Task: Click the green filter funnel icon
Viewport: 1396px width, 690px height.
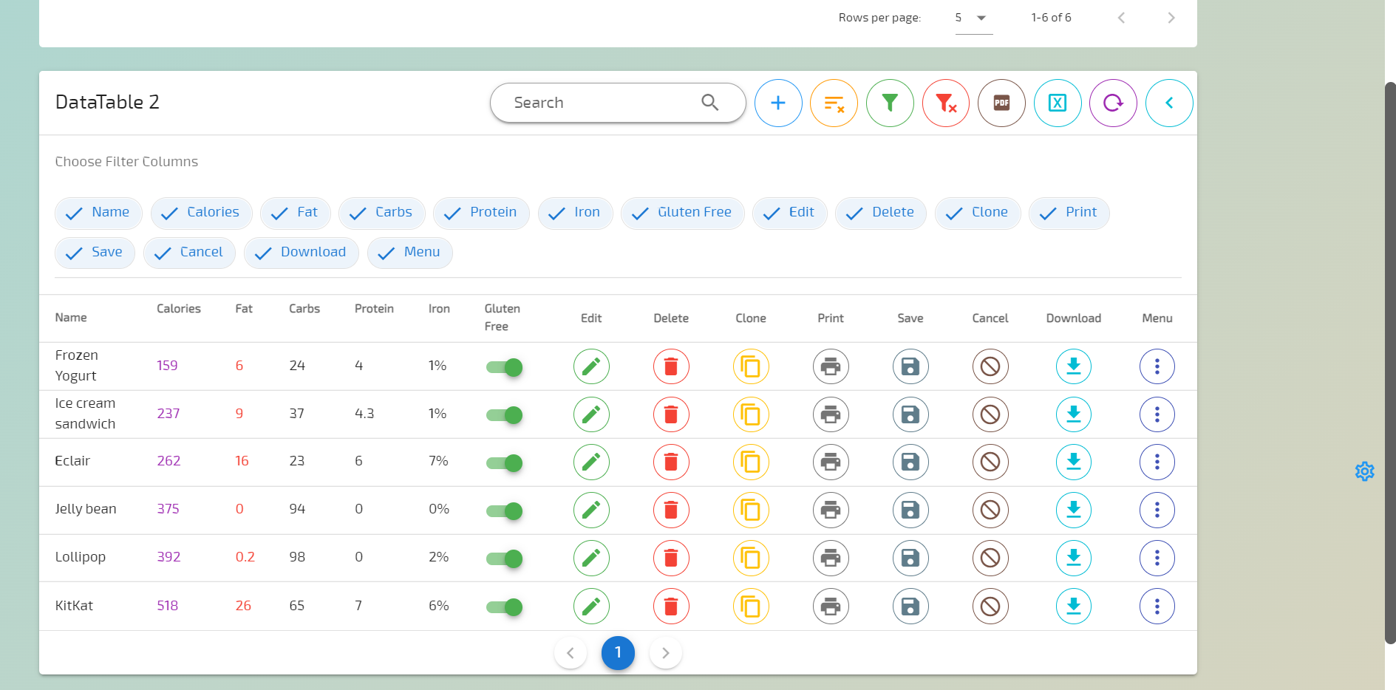Action: click(890, 103)
